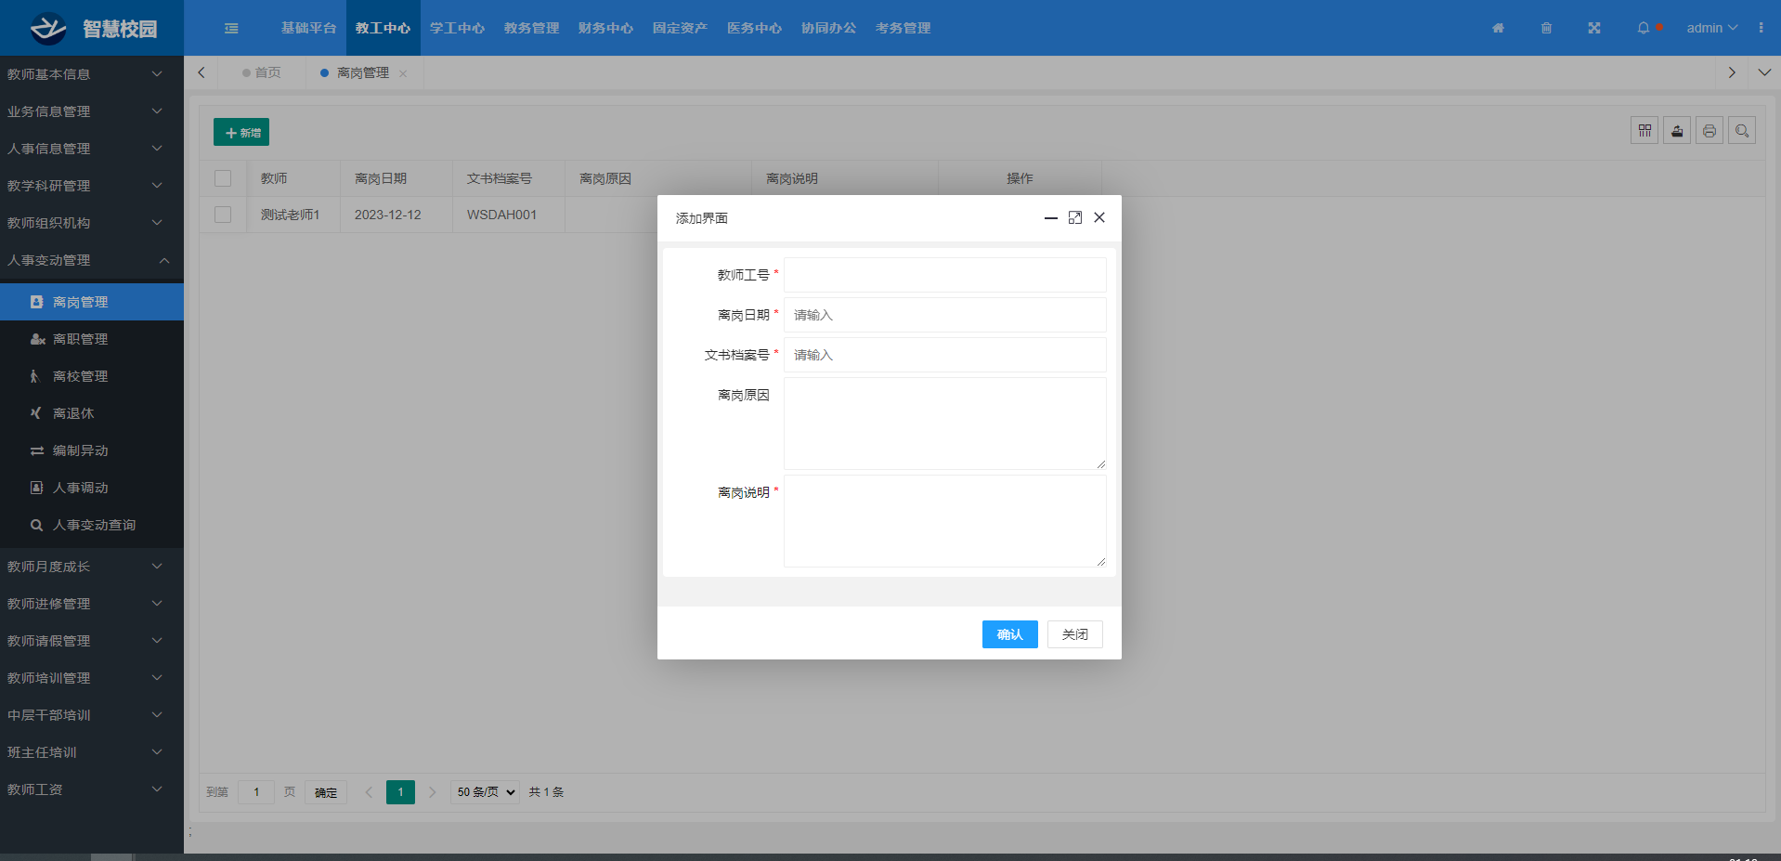Expand the admin user dropdown

[x=1711, y=28]
